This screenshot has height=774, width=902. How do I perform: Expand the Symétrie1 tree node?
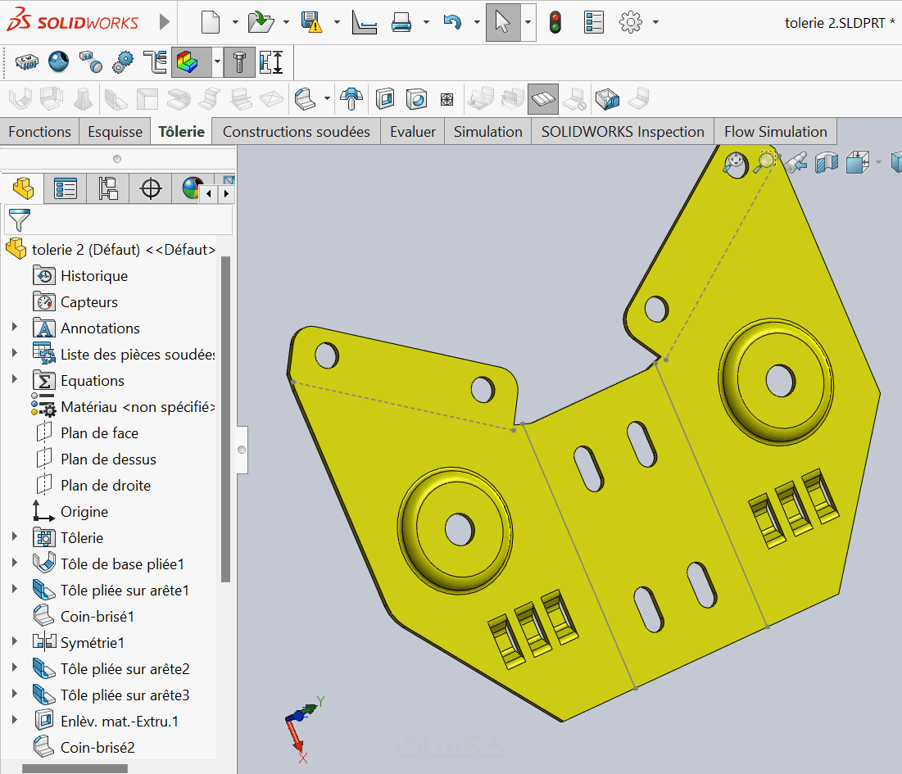14,642
